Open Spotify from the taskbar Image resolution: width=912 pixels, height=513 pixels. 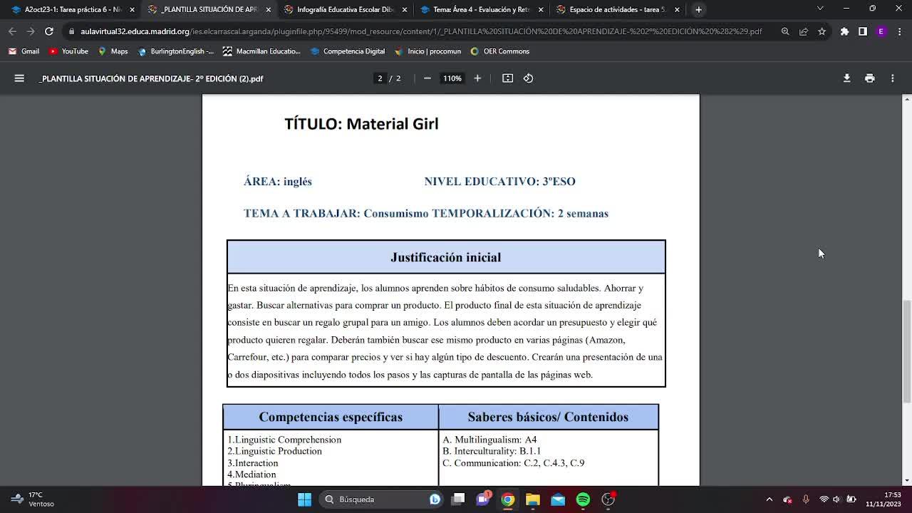coord(583,499)
